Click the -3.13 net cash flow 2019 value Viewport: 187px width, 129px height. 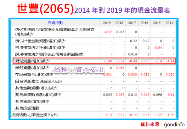108,115
